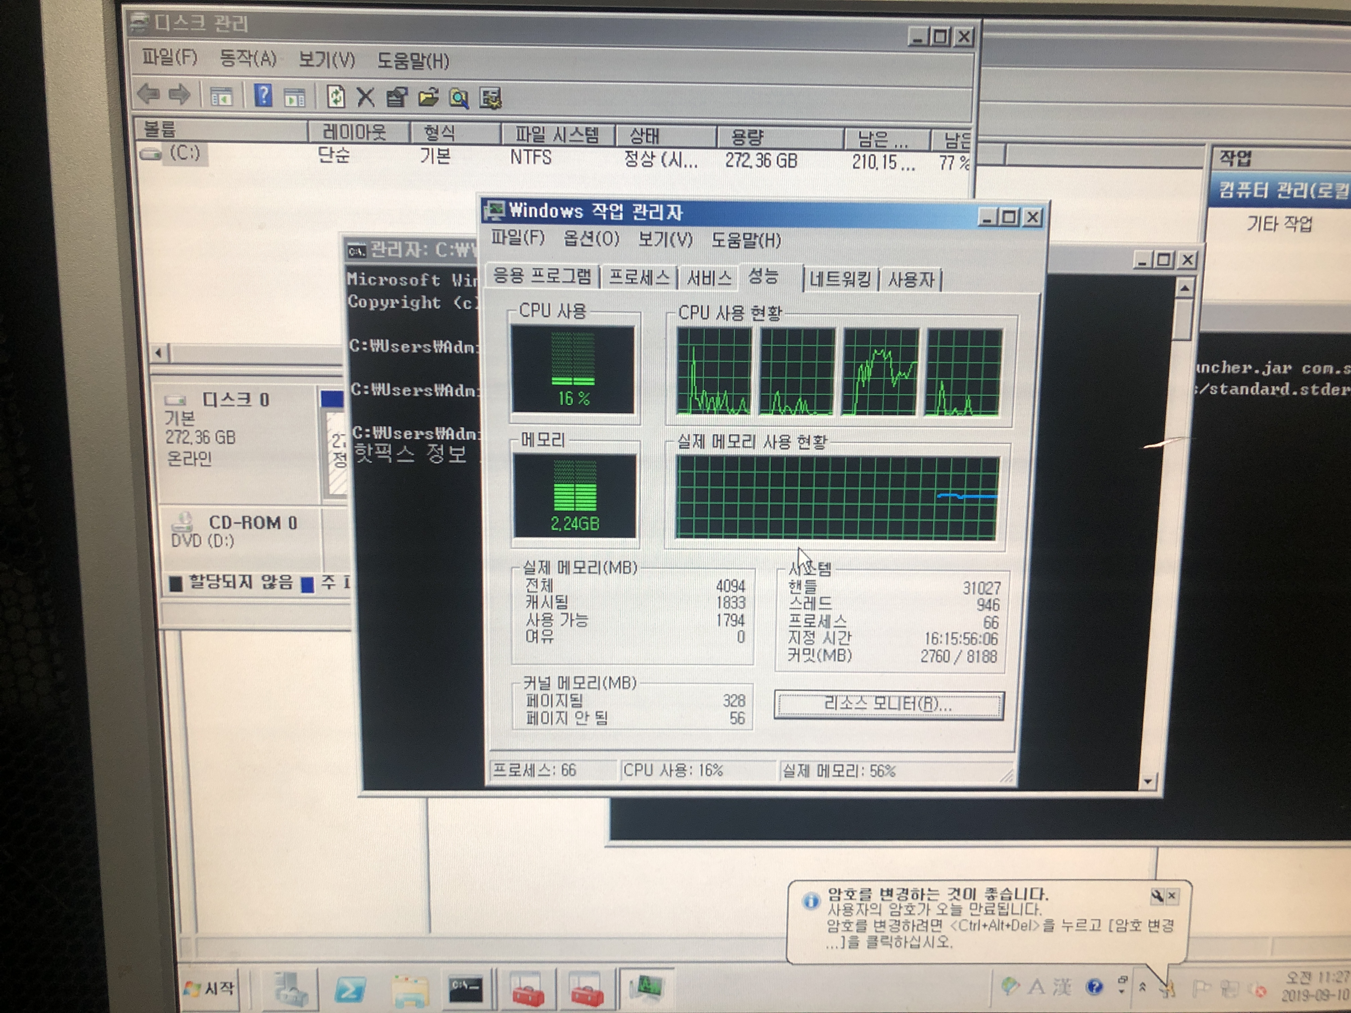Switch to the 프로세스 tab

639,278
